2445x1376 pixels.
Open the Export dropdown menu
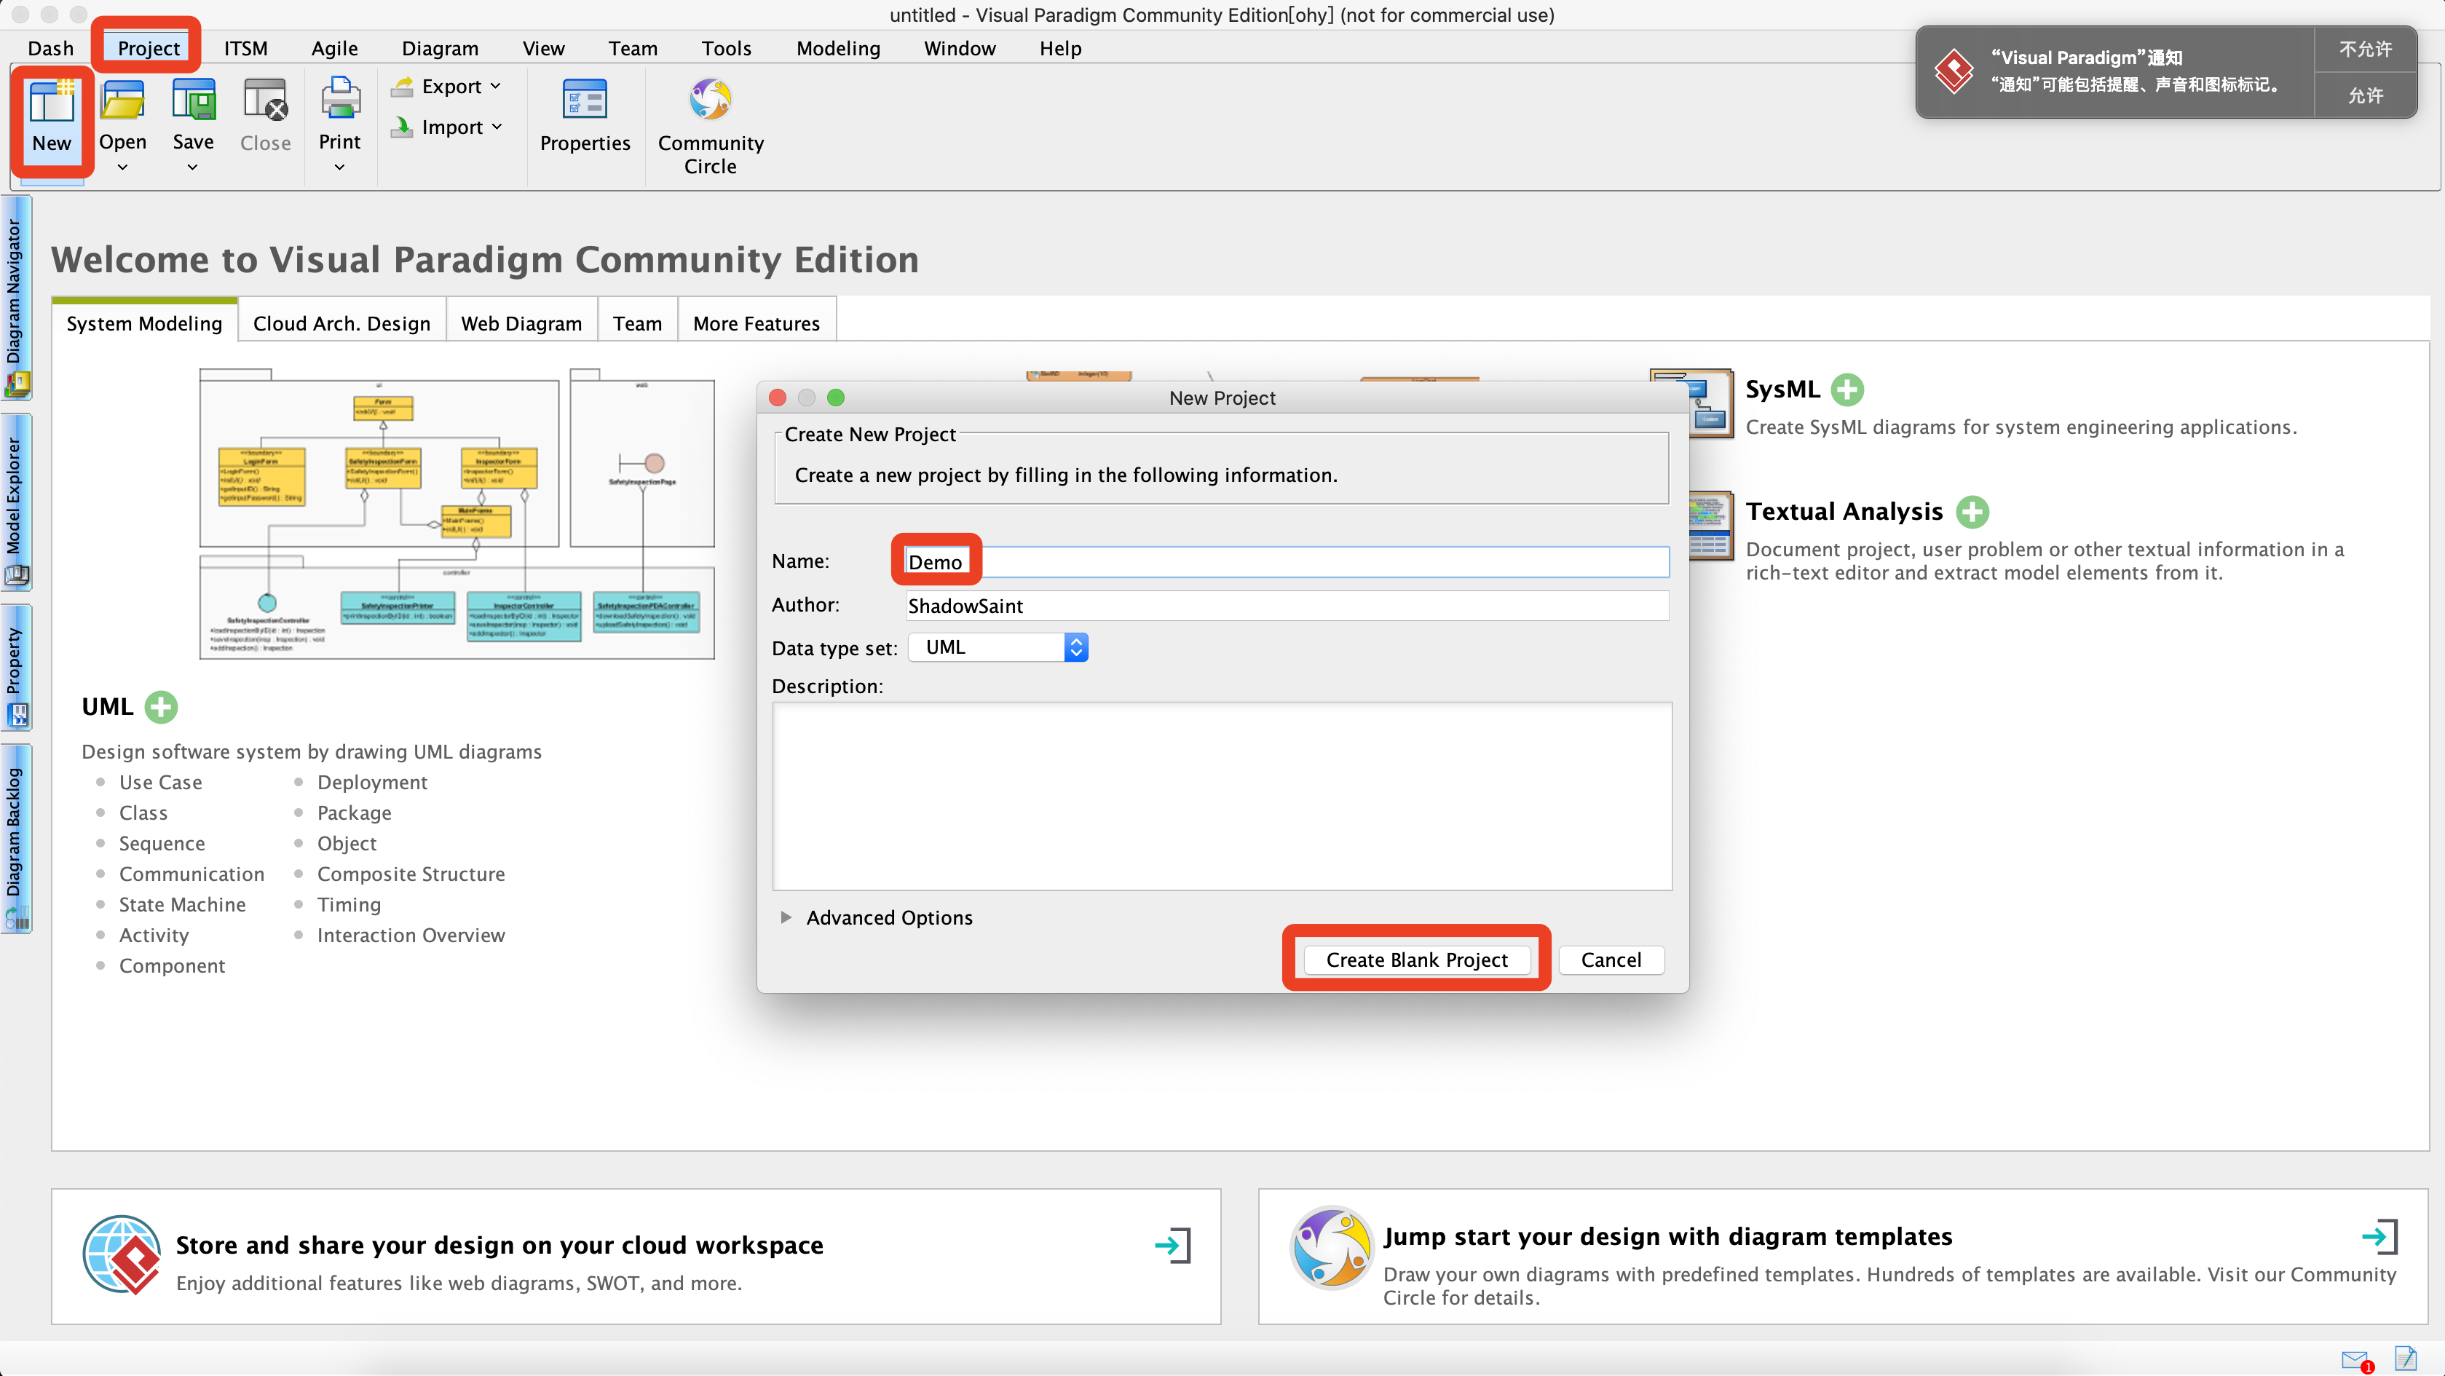tap(447, 87)
